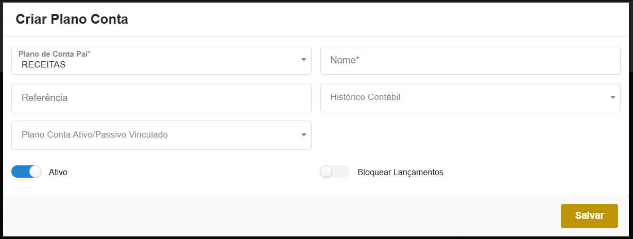This screenshot has width=633, height=239.
Task: Click the Referência placeholder text
Action: click(45, 97)
